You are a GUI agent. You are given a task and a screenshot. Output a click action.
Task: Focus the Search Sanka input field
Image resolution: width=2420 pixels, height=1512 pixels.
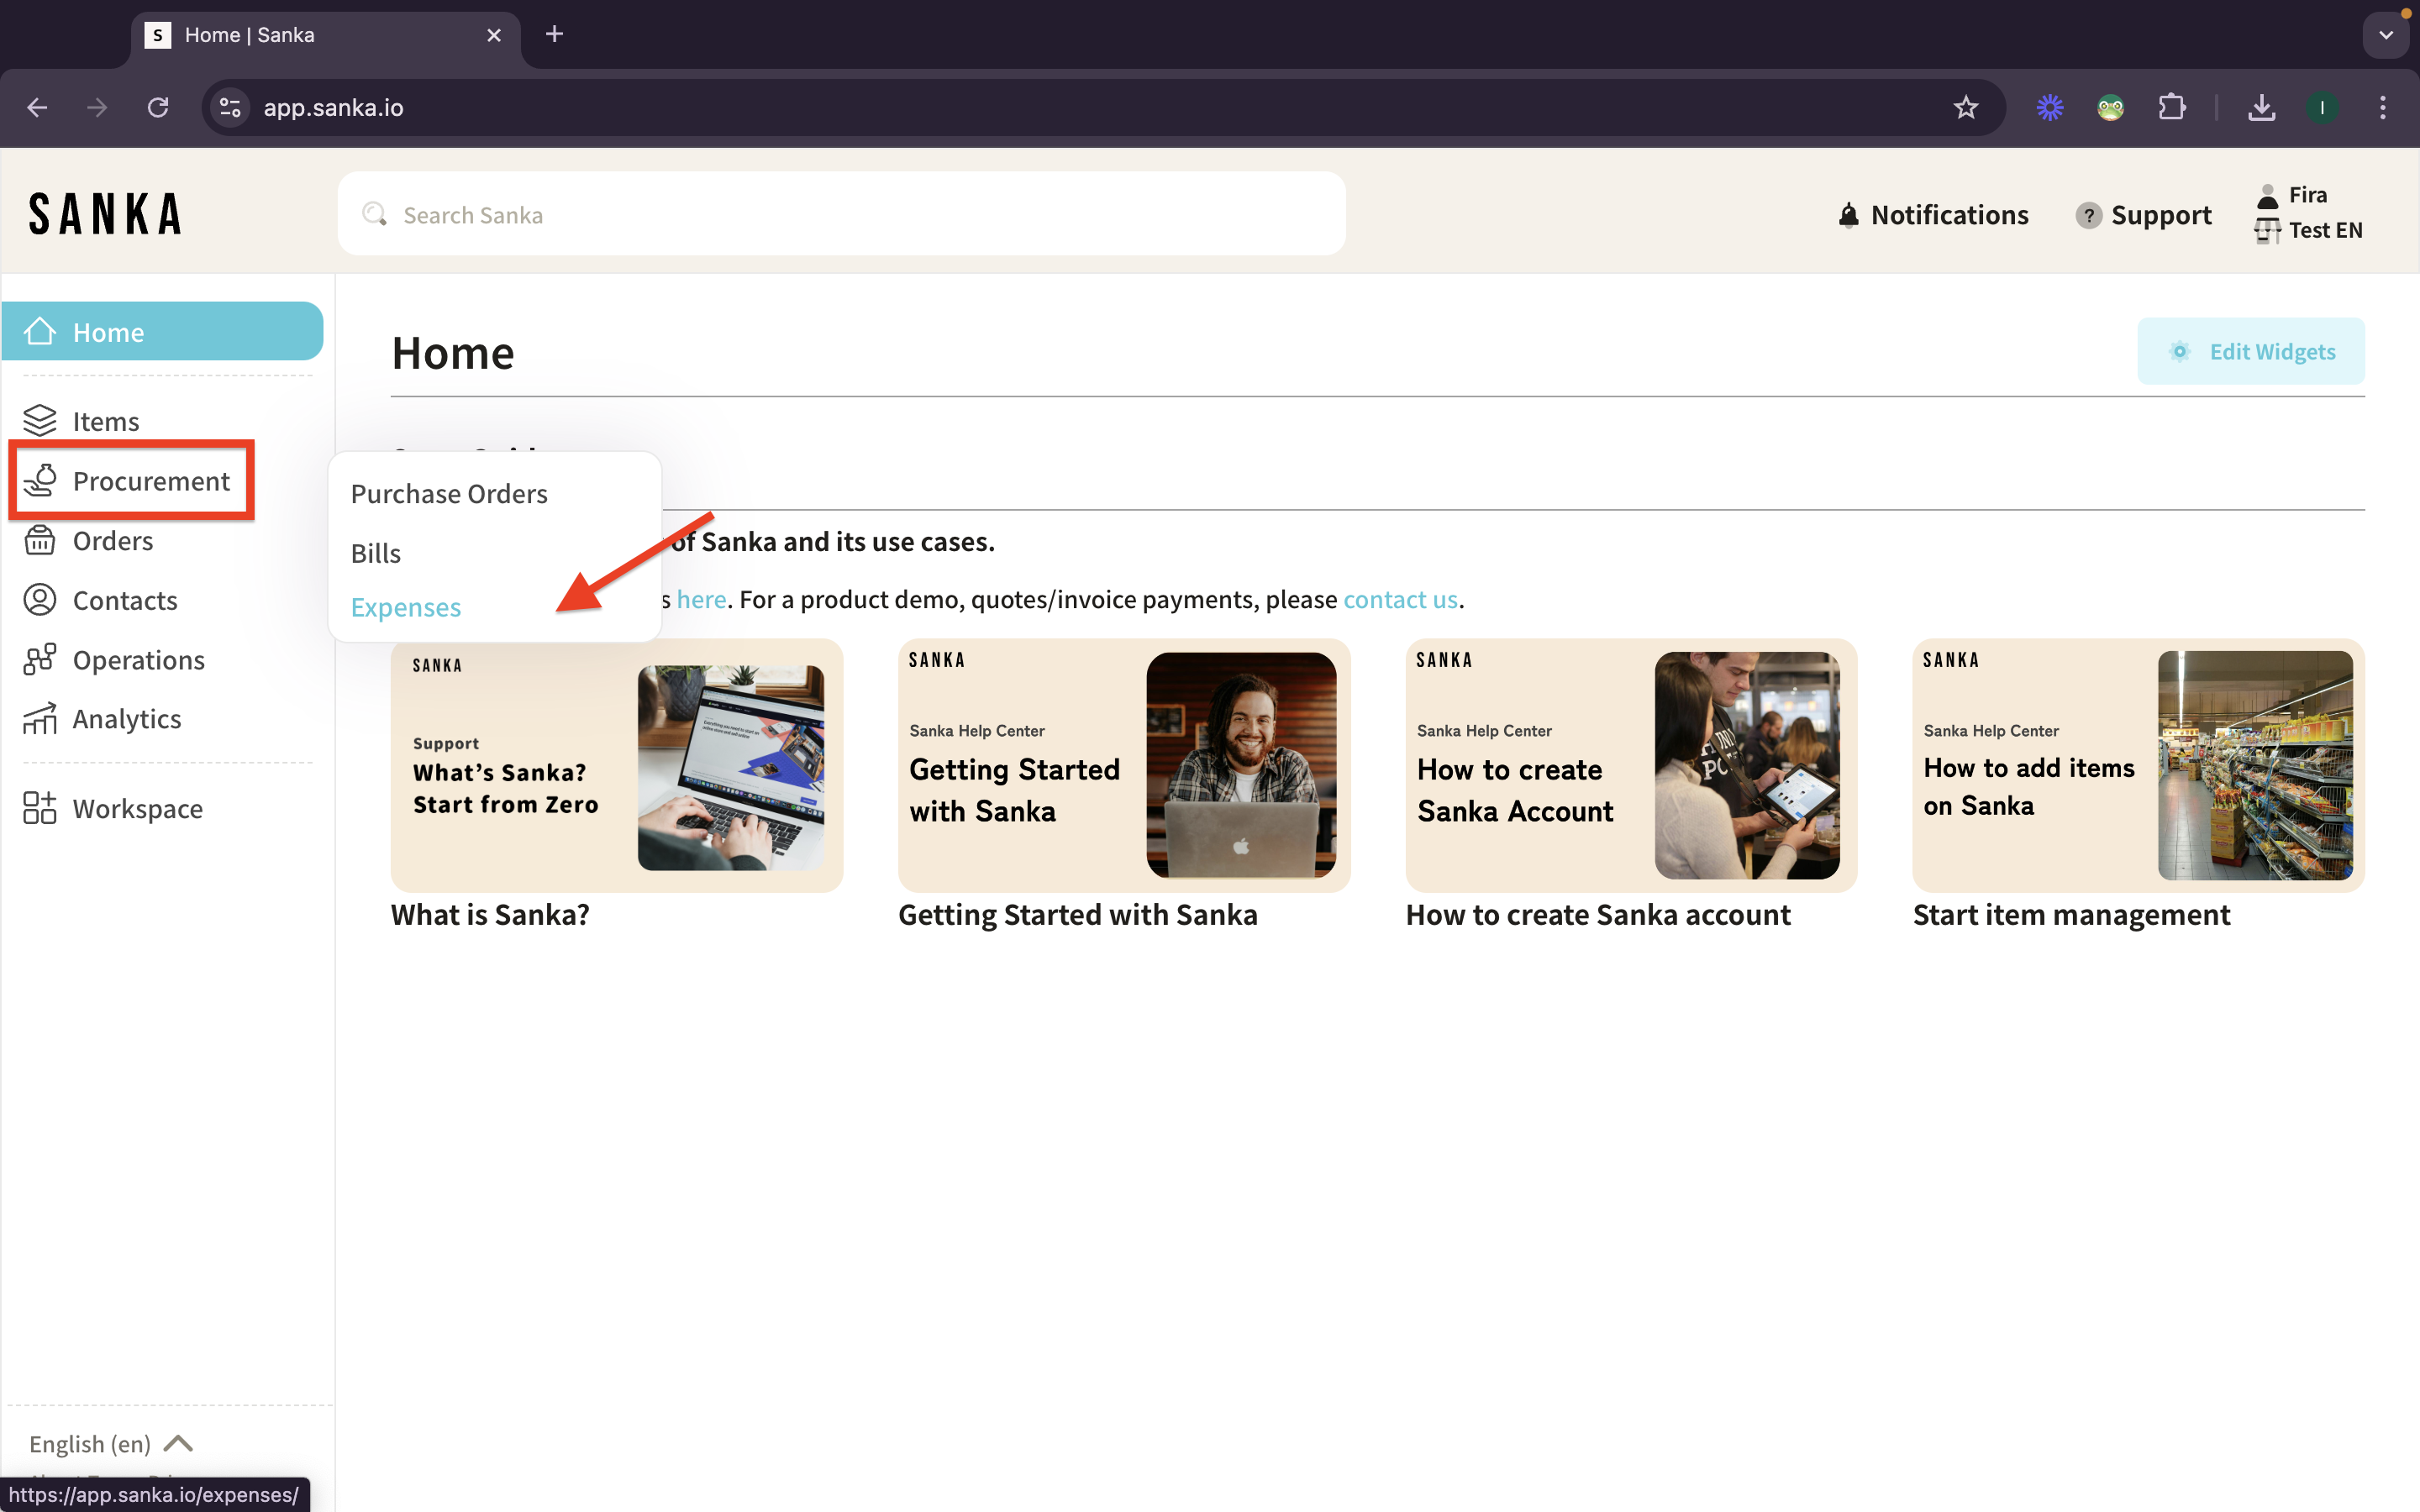tap(840, 215)
